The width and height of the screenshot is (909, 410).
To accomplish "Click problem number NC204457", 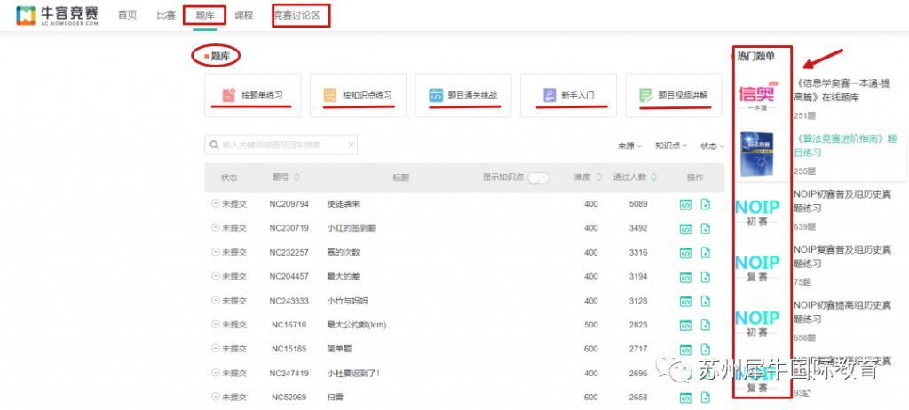I will click(289, 277).
